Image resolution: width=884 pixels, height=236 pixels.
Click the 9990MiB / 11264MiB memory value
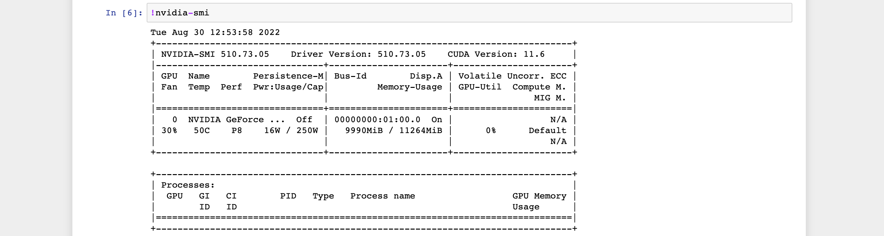(x=394, y=131)
